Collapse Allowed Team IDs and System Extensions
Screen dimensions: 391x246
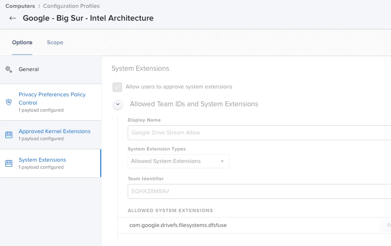click(118, 104)
